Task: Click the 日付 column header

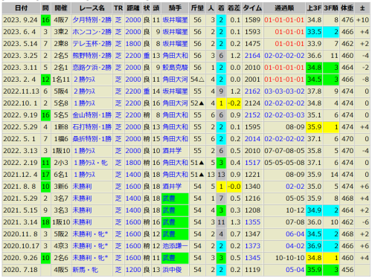Action: pos(22,8)
